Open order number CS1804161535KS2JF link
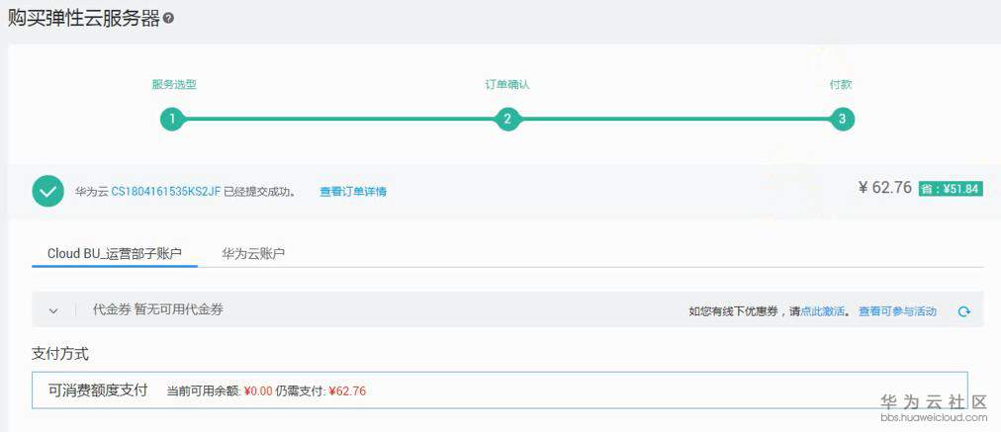Viewport: 1001px width, 432px height. [165, 191]
